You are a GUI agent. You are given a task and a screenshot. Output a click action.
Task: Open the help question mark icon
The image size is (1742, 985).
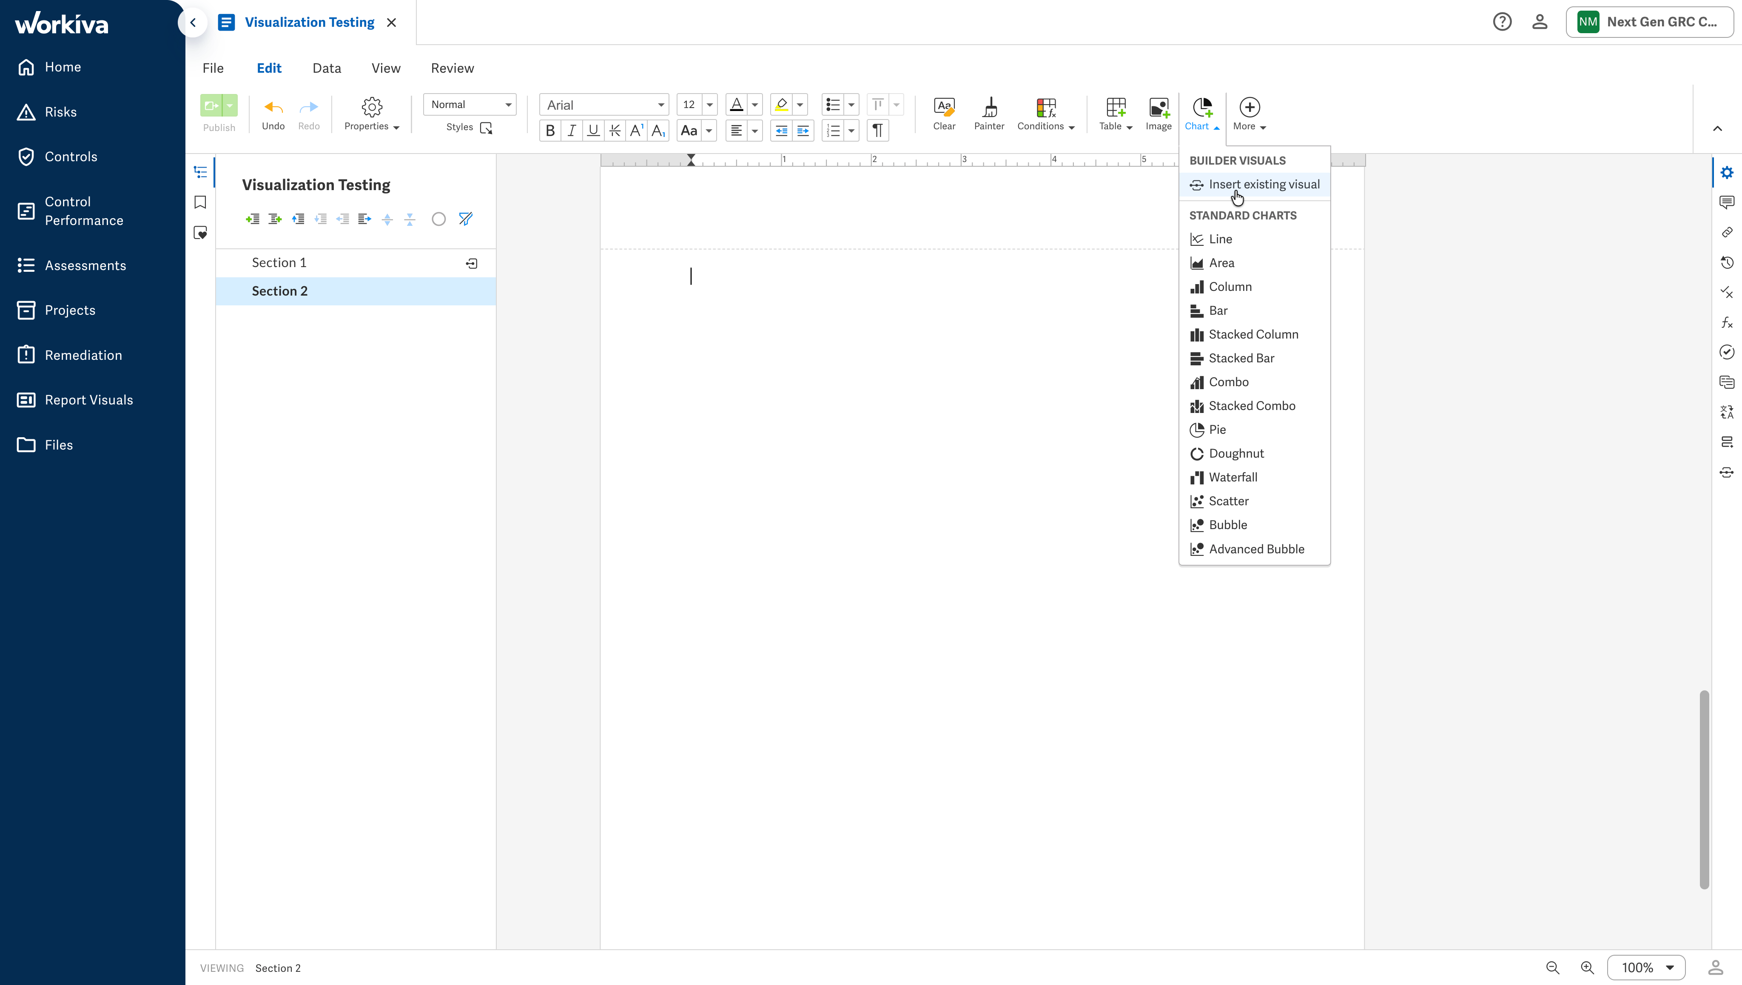[1502, 22]
